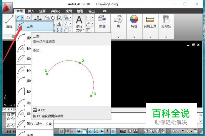Open the annotation scale 1:1 dropdown
This screenshot has width=205, height=136.
[178, 131]
